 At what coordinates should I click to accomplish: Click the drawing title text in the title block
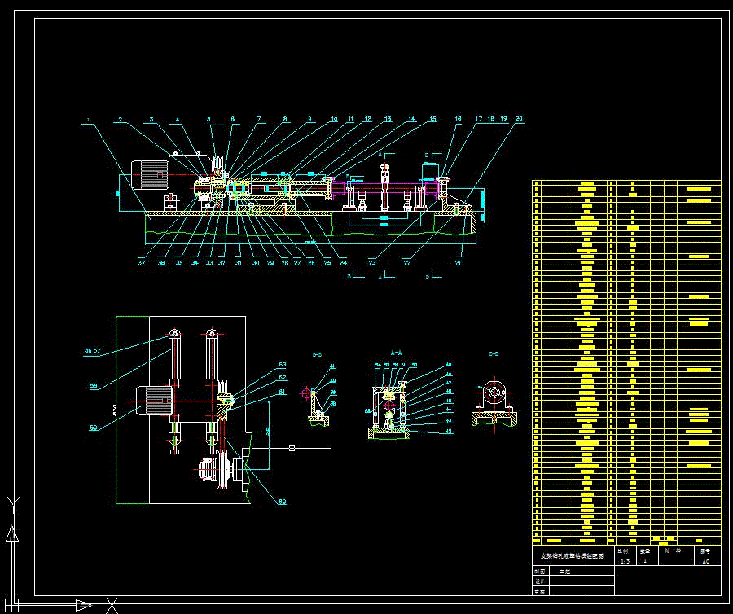(573, 556)
